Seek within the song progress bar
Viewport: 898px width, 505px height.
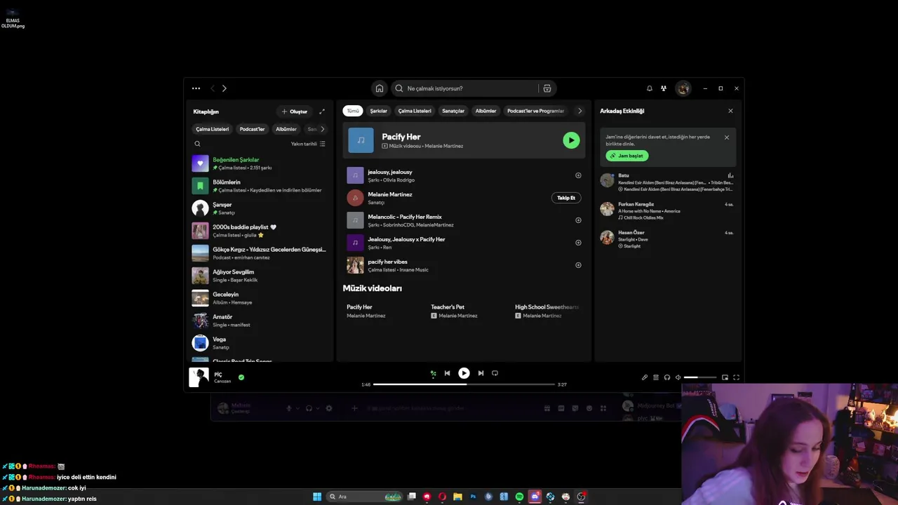464,384
